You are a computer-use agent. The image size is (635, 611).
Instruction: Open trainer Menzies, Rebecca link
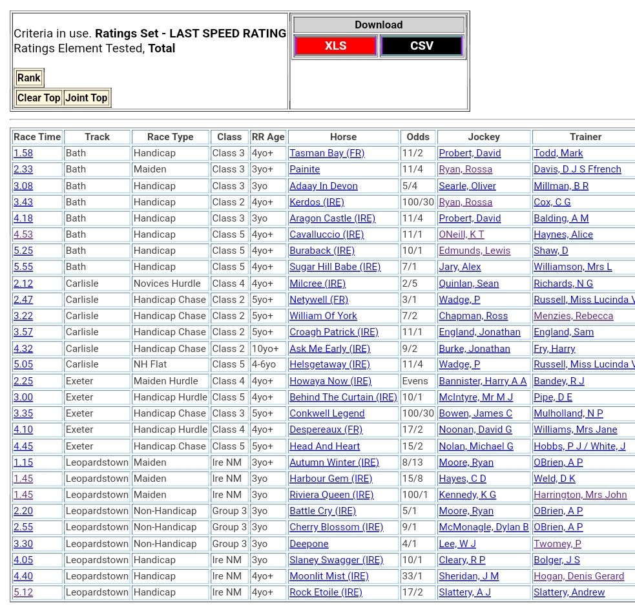tap(573, 316)
